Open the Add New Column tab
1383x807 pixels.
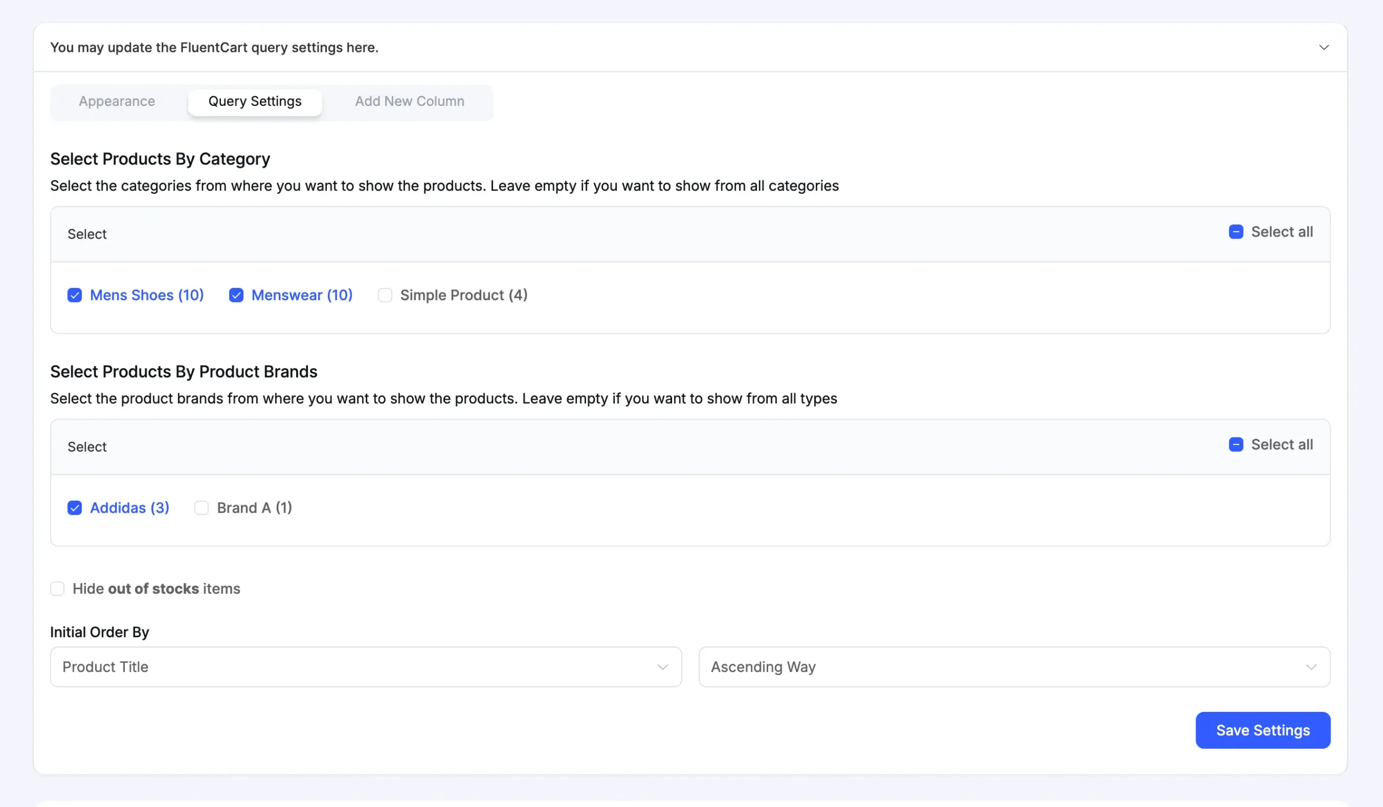(x=409, y=101)
